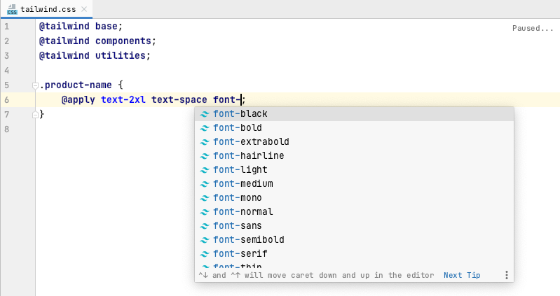Screen dimensions: 560x296
Task: Click Tailwind icon beside font-normal
Action: coord(204,212)
